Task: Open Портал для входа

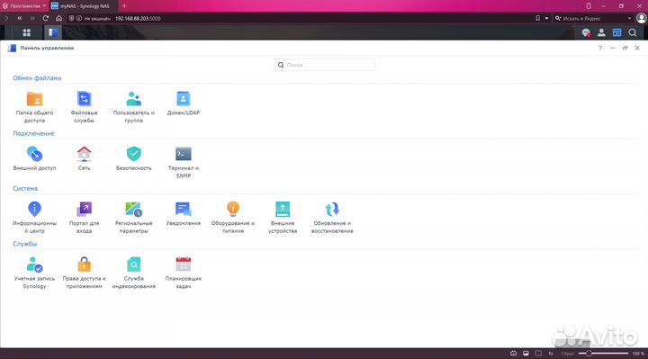Action: point(84,218)
